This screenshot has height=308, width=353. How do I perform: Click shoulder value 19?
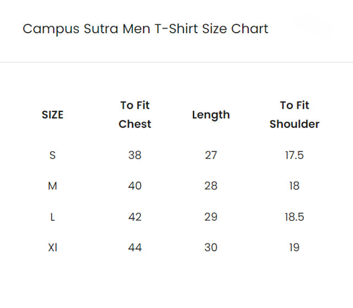pyautogui.click(x=295, y=247)
